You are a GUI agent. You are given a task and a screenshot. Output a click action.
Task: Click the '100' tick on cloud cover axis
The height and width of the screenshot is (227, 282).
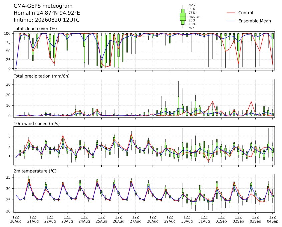click(7, 33)
